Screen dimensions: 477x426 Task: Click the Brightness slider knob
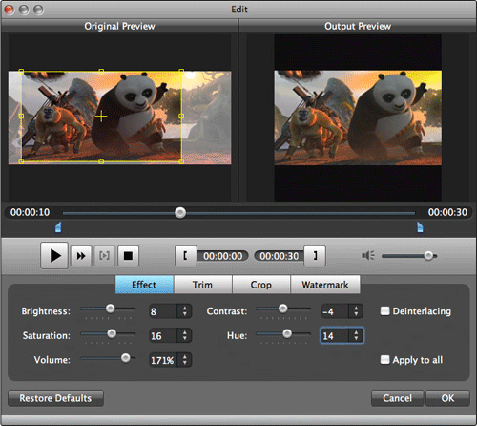pyautogui.click(x=111, y=309)
